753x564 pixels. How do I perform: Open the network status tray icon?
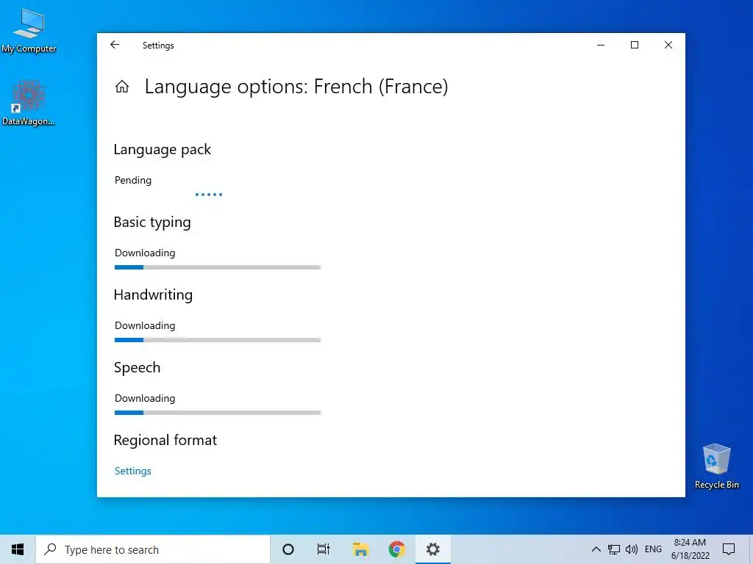(x=614, y=549)
